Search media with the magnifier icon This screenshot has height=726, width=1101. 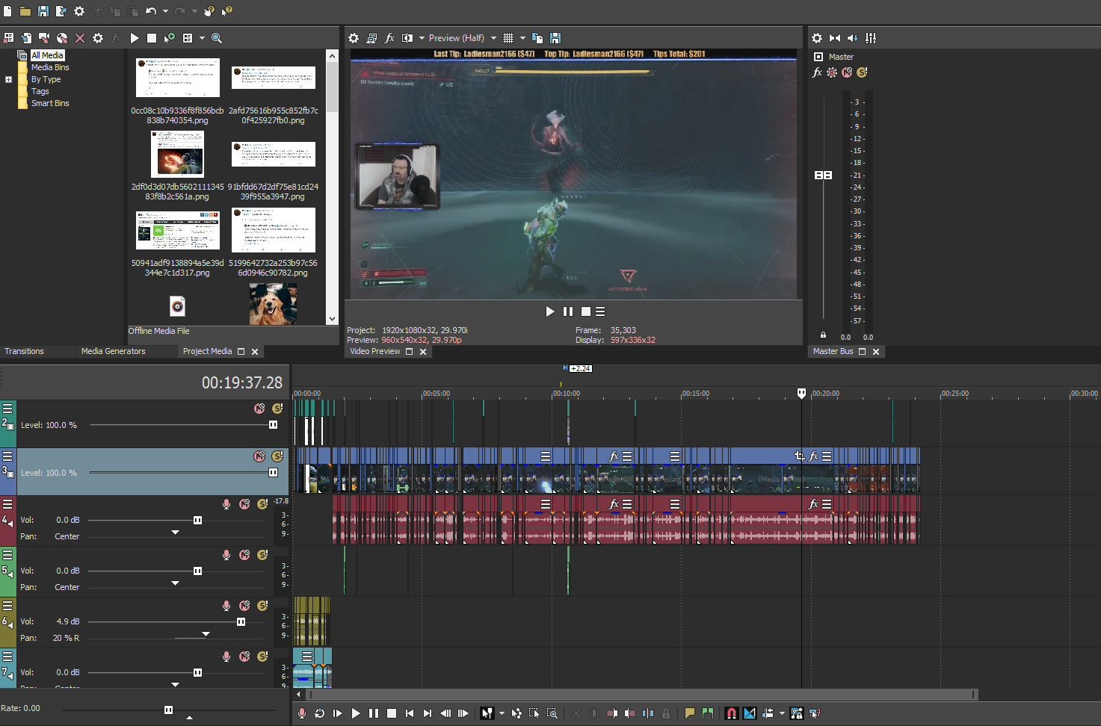[217, 38]
